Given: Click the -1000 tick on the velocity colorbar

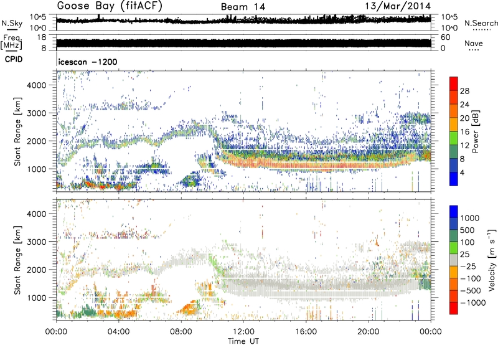Looking at the screenshot, I should point(473,303).
